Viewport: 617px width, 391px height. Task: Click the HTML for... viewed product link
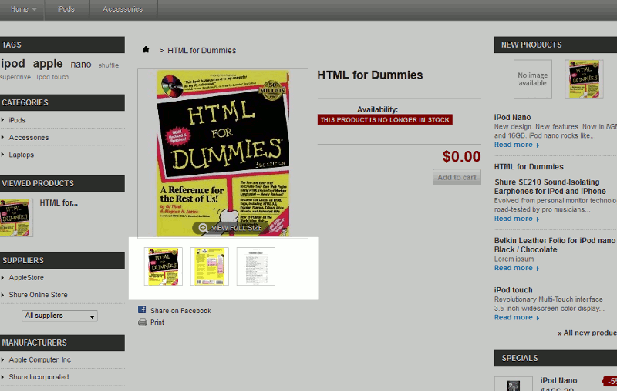tap(59, 202)
